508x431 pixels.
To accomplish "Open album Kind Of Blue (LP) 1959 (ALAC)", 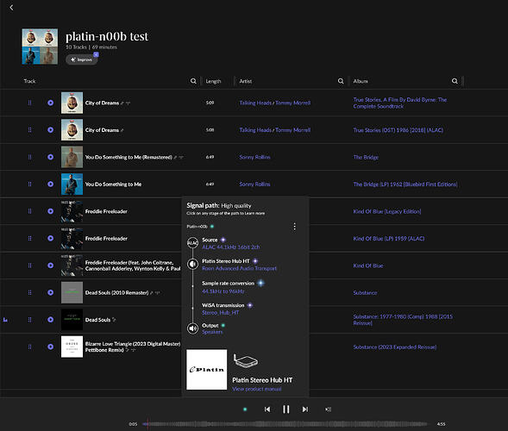I will (389, 239).
